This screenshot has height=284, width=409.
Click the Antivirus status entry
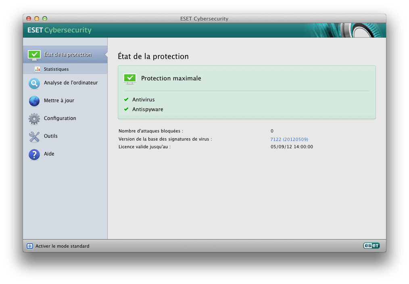pyautogui.click(x=143, y=99)
